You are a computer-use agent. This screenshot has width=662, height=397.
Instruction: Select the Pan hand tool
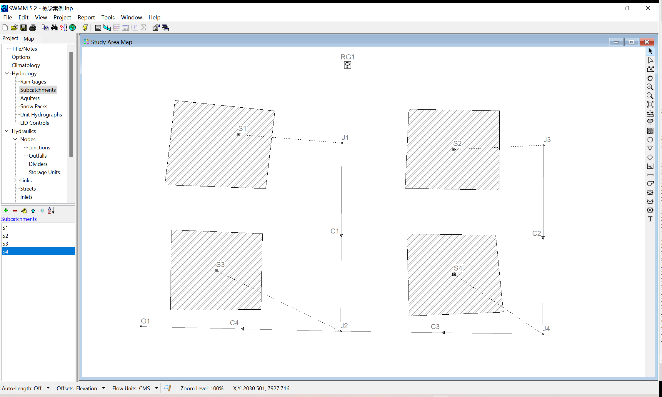(650, 78)
